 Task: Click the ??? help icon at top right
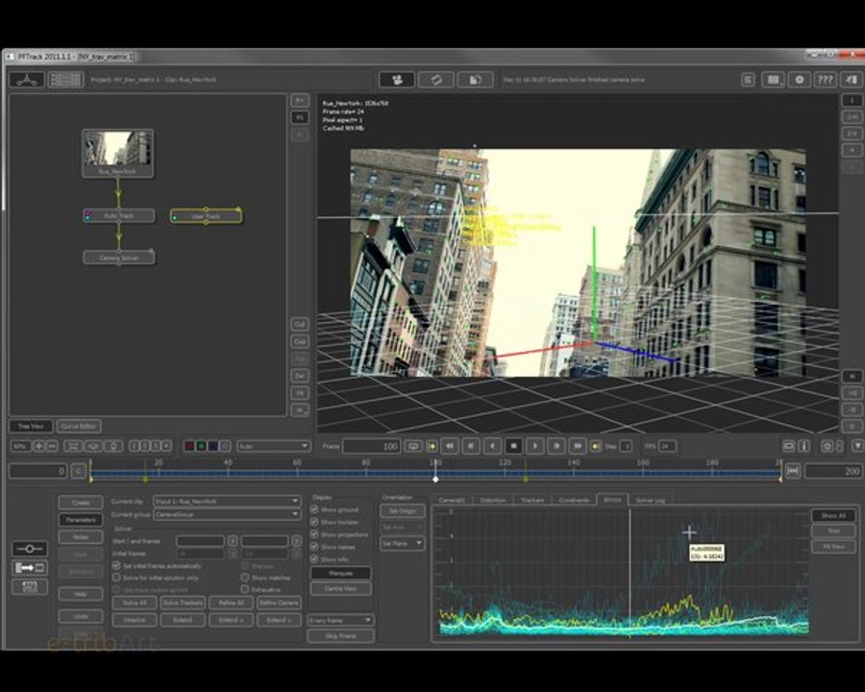[825, 80]
